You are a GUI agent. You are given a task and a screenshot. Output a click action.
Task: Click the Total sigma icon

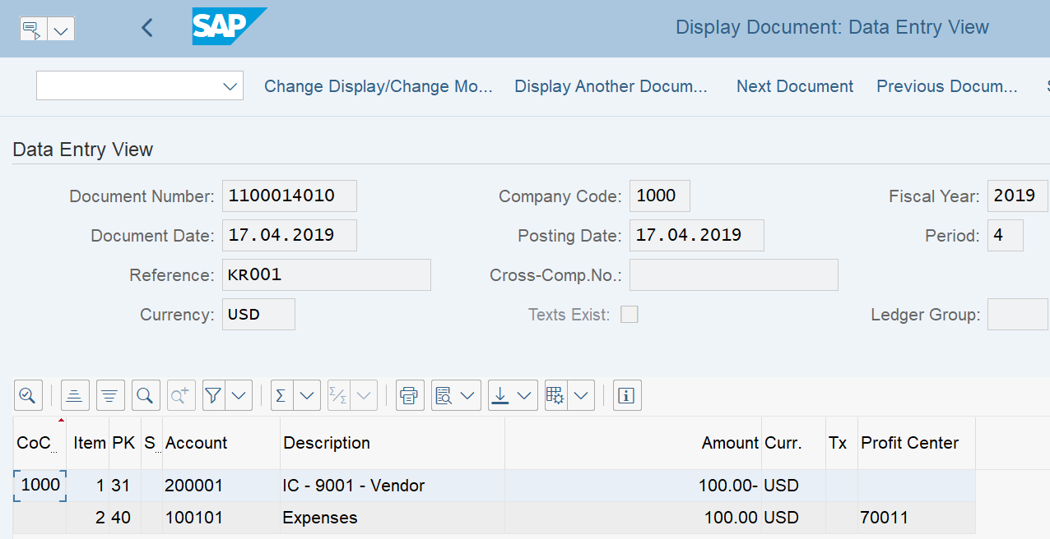tap(282, 395)
